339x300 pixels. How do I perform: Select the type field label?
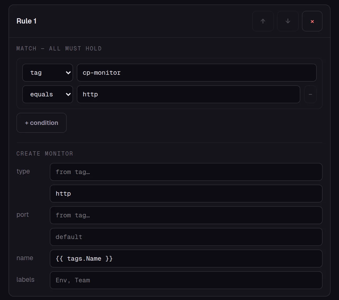coord(23,171)
